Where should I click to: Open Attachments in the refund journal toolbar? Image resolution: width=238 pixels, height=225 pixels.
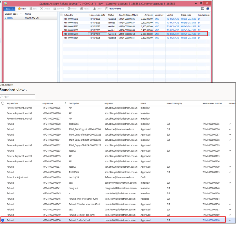[113, 9]
